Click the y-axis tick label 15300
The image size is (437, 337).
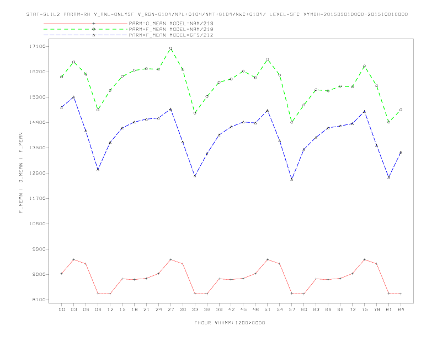coord(38,97)
